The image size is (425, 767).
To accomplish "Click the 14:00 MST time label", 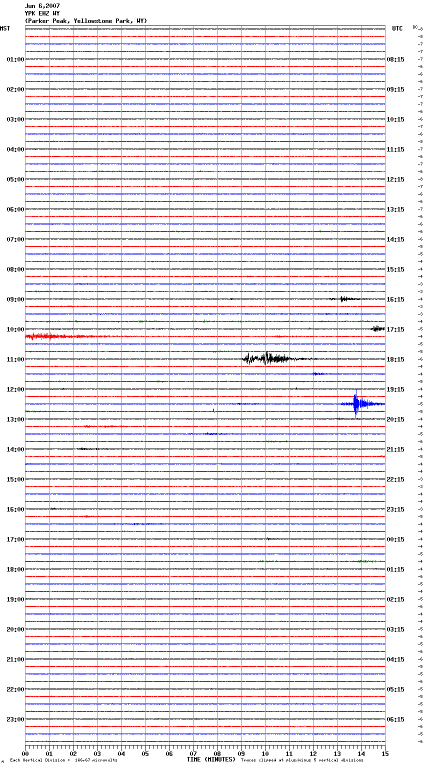I will click(x=15, y=449).
